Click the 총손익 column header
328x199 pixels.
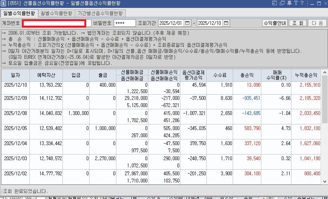pos(247,75)
